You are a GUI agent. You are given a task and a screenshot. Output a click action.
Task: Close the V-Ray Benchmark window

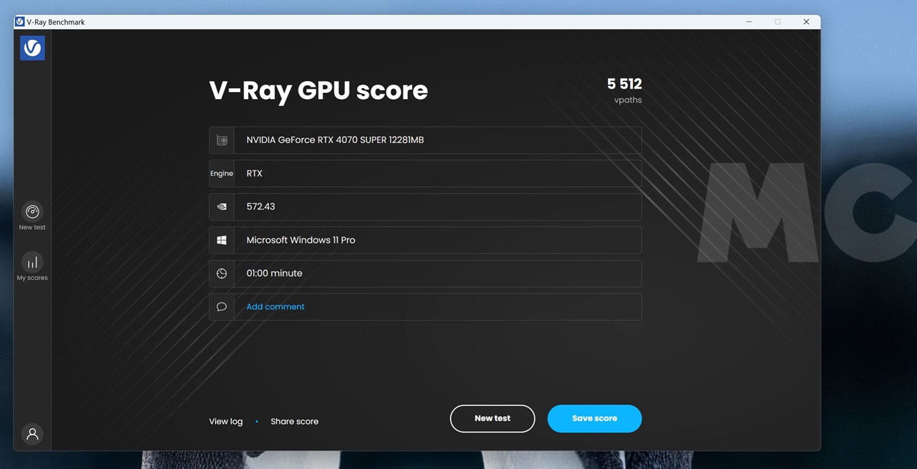pyautogui.click(x=806, y=22)
